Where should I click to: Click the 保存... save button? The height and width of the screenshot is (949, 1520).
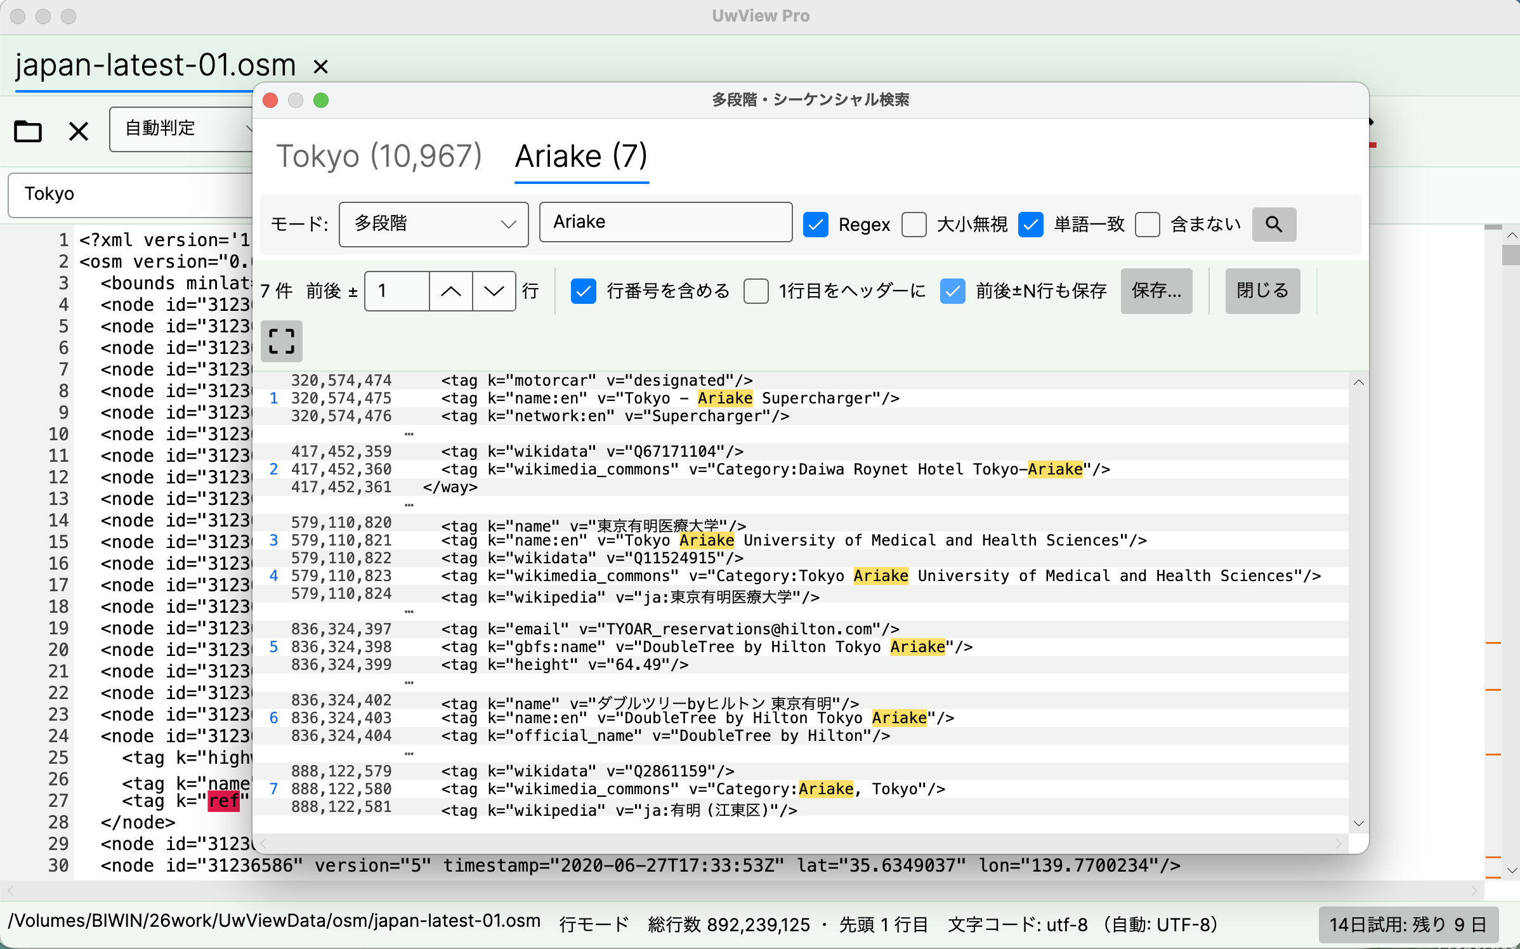pyautogui.click(x=1156, y=291)
